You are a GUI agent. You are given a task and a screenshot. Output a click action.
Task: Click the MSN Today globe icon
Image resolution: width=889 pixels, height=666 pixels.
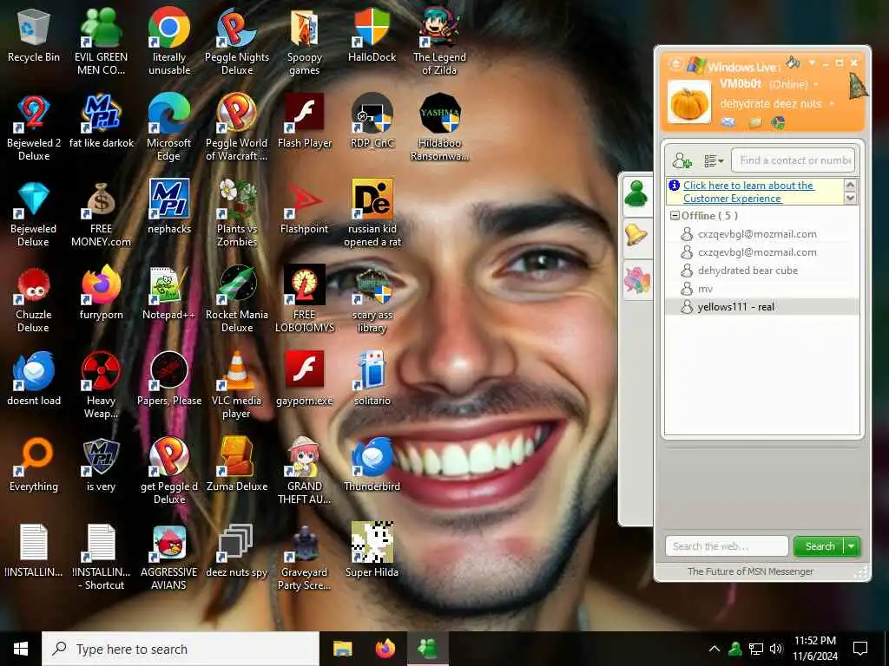tap(778, 121)
